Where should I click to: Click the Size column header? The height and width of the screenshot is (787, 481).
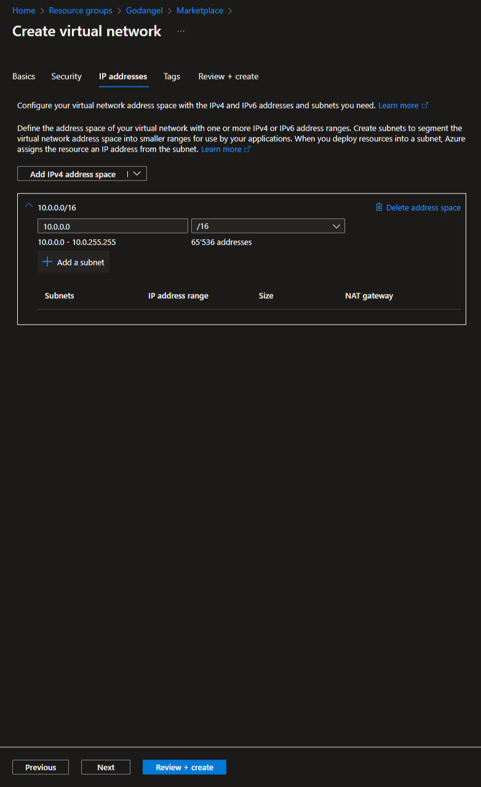click(266, 296)
